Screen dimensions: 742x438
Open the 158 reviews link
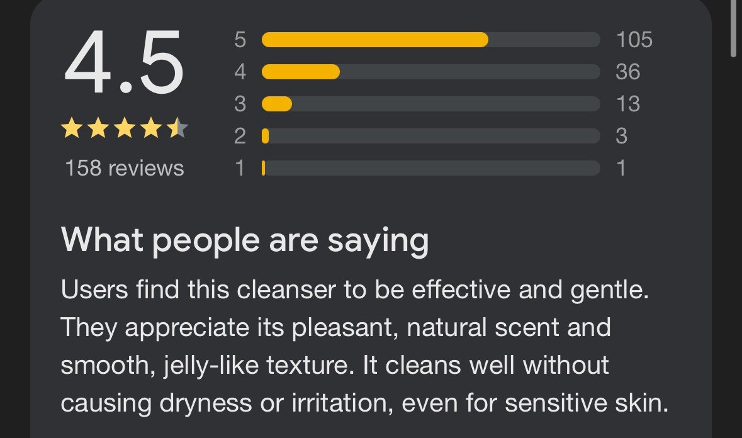tap(124, 168)
